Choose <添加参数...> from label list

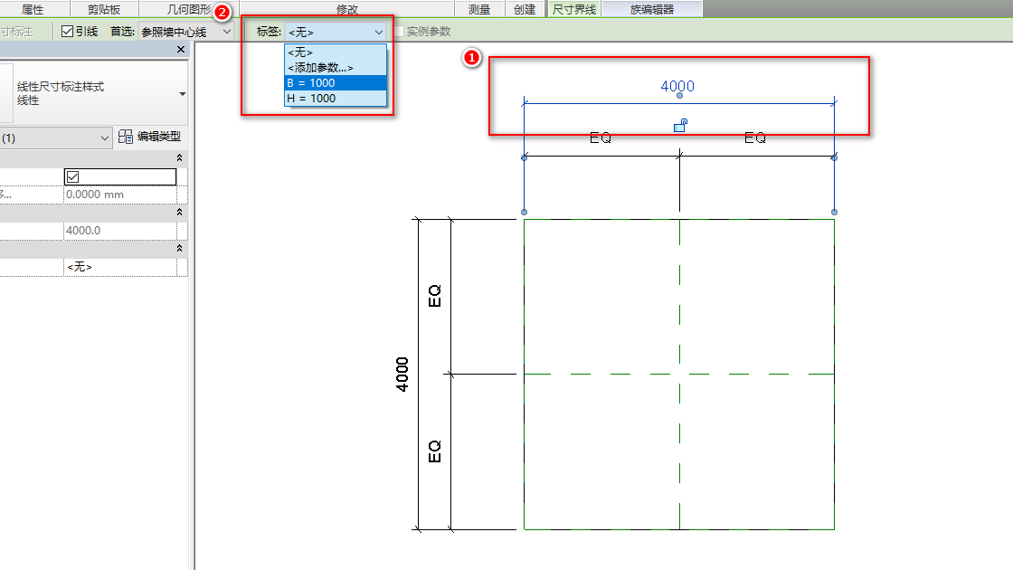coord(336,67)
